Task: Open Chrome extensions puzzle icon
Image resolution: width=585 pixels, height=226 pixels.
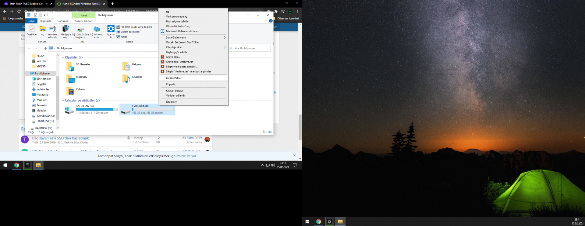Action: click(x=276, y=12)
